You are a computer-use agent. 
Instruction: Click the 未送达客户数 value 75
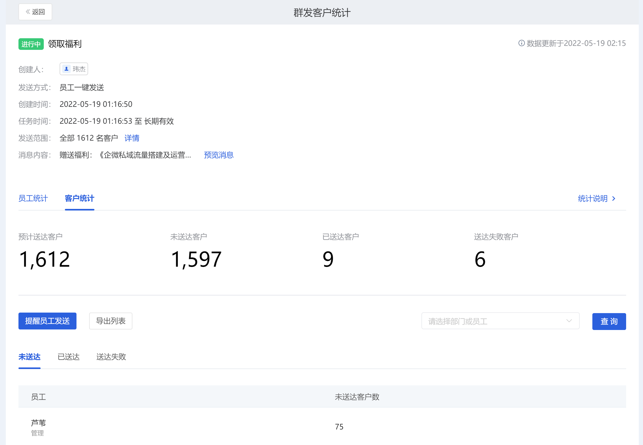click(339, 427)
